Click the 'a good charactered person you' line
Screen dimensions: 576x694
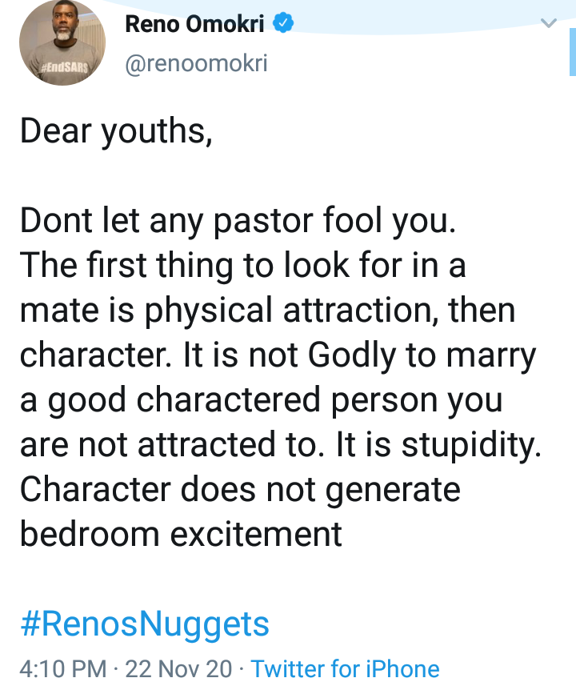tap(261, 399)
